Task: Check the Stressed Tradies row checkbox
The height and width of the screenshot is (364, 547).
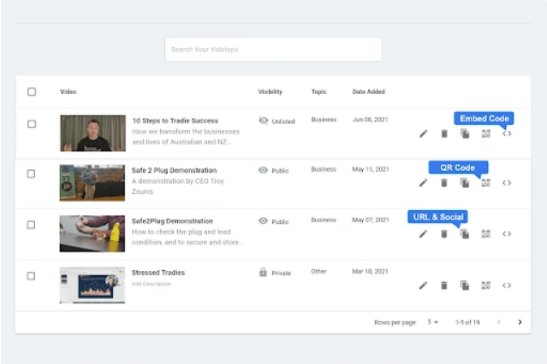Action: coord(32,276)
